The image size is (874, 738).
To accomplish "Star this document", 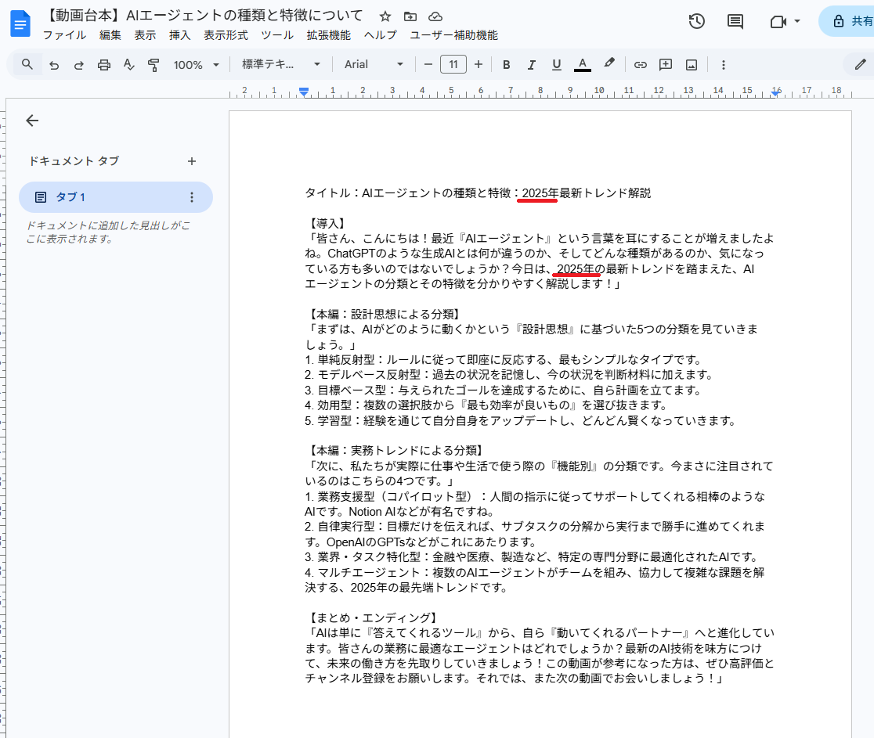I will click(x=385, y=16).
